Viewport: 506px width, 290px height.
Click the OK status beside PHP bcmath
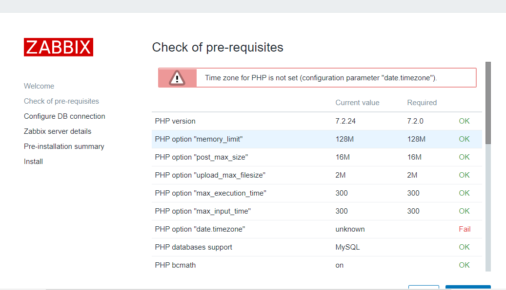tap(464, 265)
